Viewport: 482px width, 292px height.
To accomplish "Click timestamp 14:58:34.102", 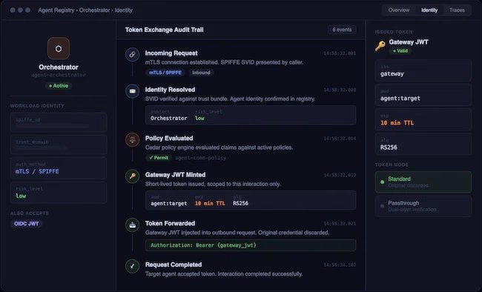I will point(340,265).
